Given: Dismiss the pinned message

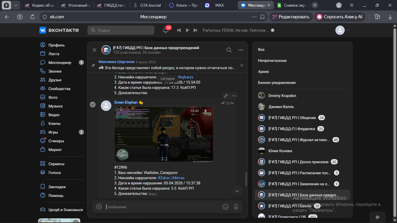Looking at the screenshot, I should click(242, 65).
